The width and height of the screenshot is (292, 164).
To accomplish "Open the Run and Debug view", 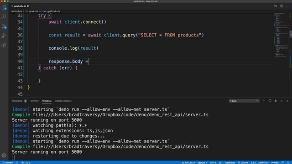I will [4, 36].
